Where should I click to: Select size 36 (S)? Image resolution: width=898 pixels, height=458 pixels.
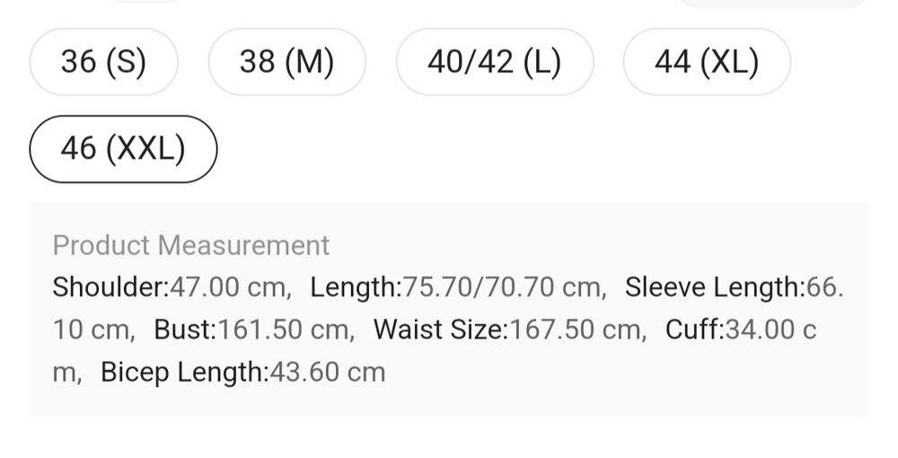(x=103, y=62)
